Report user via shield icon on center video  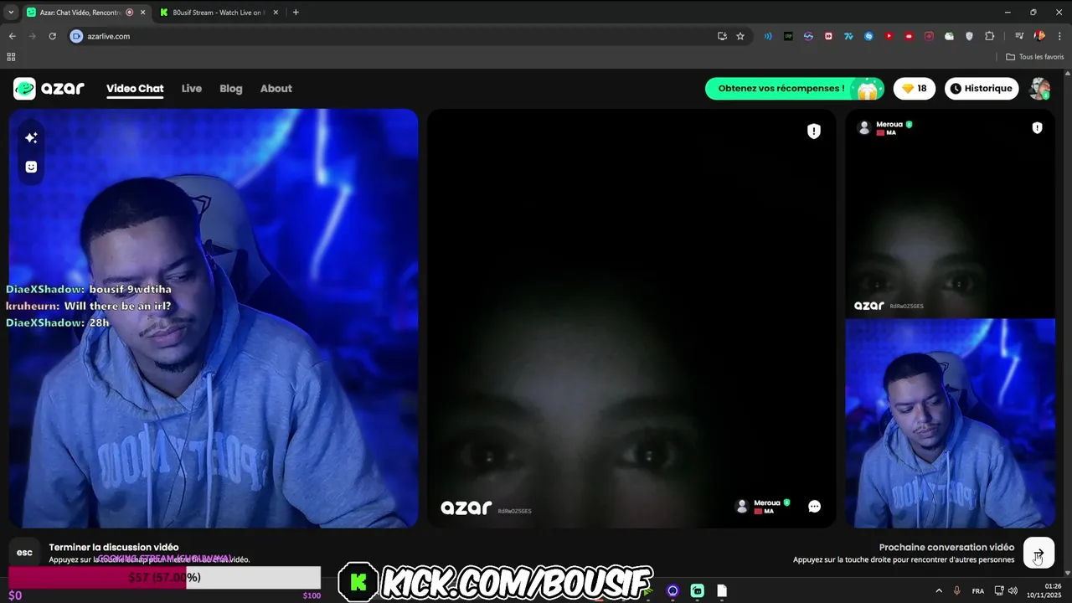[x=814, y=131]
